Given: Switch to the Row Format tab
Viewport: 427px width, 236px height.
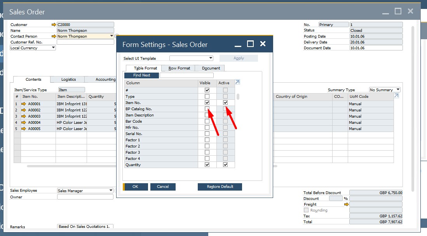Looking at the screenshot, I should pos(179,68).
